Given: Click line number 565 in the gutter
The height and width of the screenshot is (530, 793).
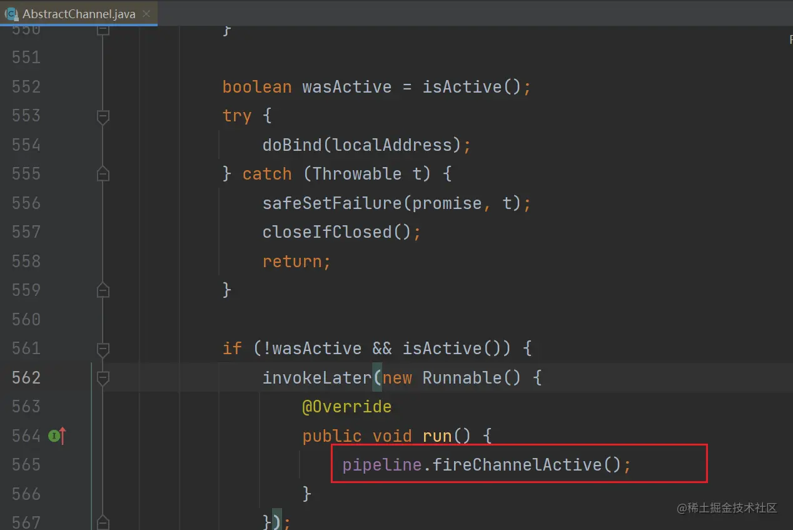Looking at the screenshot, I should [x=26, y=465].
